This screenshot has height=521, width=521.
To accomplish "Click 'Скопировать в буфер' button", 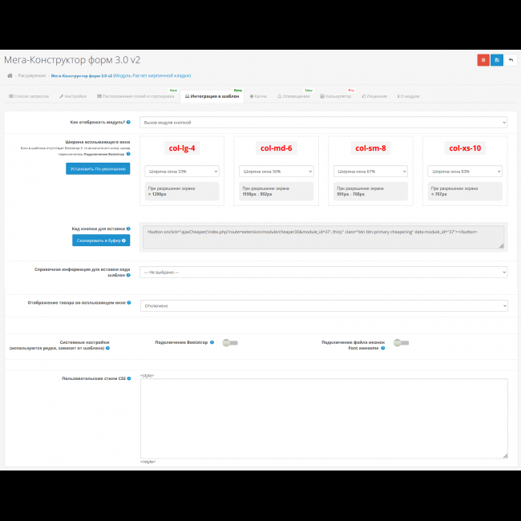I will (96, 240).
